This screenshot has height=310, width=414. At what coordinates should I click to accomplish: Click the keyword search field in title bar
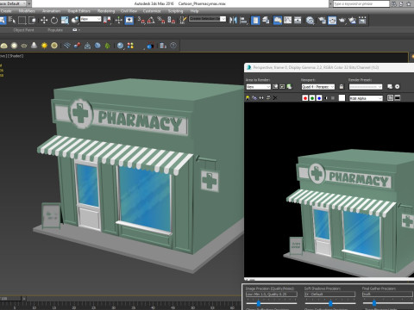[361, 3]
